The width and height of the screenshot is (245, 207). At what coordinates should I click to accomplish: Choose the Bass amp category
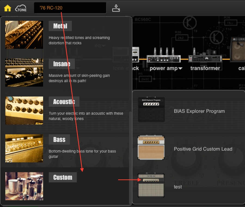click(59, 140)
